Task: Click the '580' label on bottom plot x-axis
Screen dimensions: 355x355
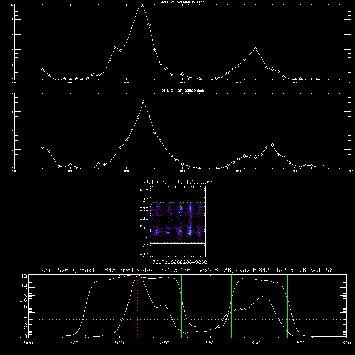Action: (x=210, y=343)
